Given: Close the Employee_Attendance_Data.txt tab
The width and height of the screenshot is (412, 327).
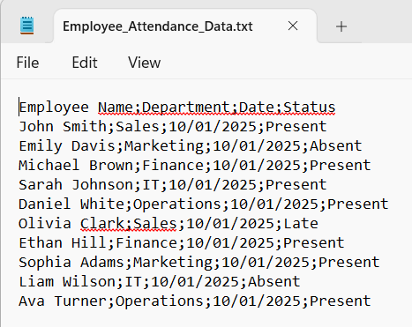Looking at the screenshot, I should 293,26.
